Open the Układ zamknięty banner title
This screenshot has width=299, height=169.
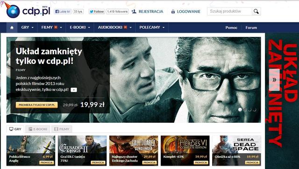49,56
